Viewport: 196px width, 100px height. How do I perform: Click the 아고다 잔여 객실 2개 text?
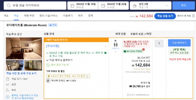coord(180,59)
